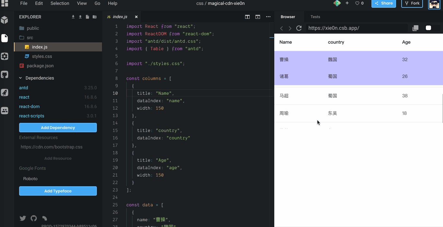Open the CodeSandbox dashboard logo

click(x=5, y=3)
